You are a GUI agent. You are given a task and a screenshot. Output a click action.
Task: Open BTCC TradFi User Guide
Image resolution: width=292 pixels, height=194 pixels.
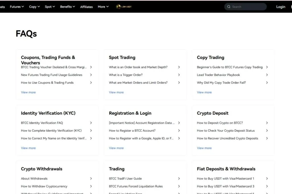125,179
